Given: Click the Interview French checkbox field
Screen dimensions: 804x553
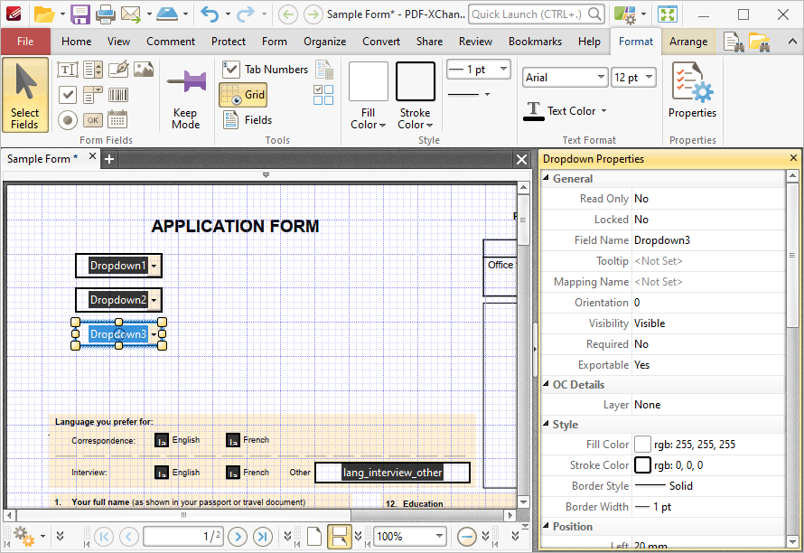Looking at the screenshot, I should pos(233,473).
